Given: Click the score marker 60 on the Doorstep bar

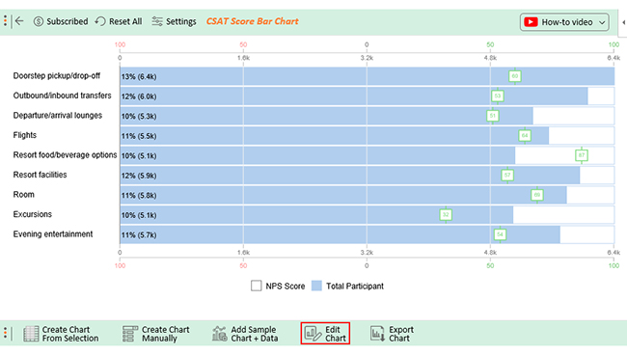Looking at the screenshot, I should [515, 76].
